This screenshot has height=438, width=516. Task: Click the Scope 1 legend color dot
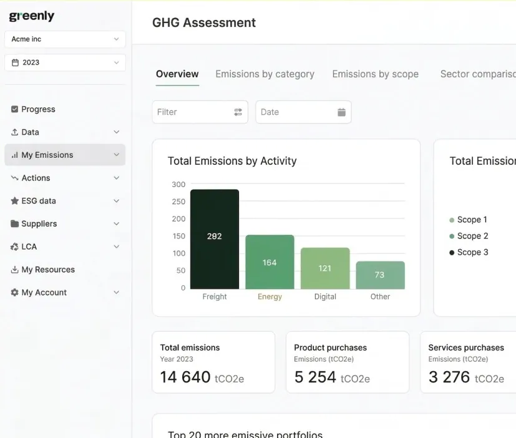(x=452, y=220)
